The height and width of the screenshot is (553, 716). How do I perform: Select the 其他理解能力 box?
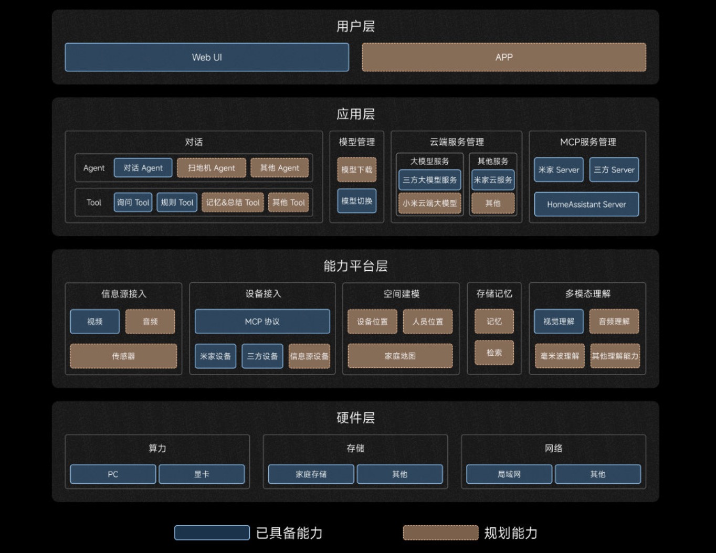coord(615,356)
